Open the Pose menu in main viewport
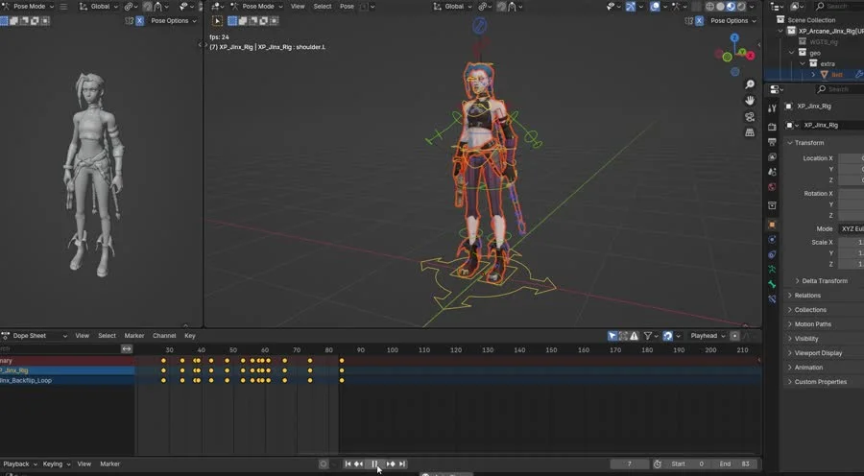The height and width of the screenshot is (476, 864). coord(348,7)
